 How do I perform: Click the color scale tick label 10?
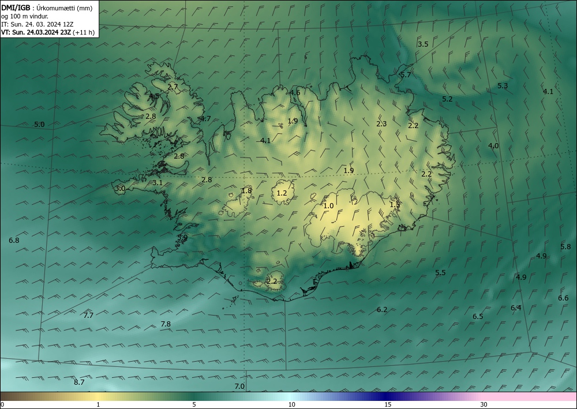[x=291, y=404]
